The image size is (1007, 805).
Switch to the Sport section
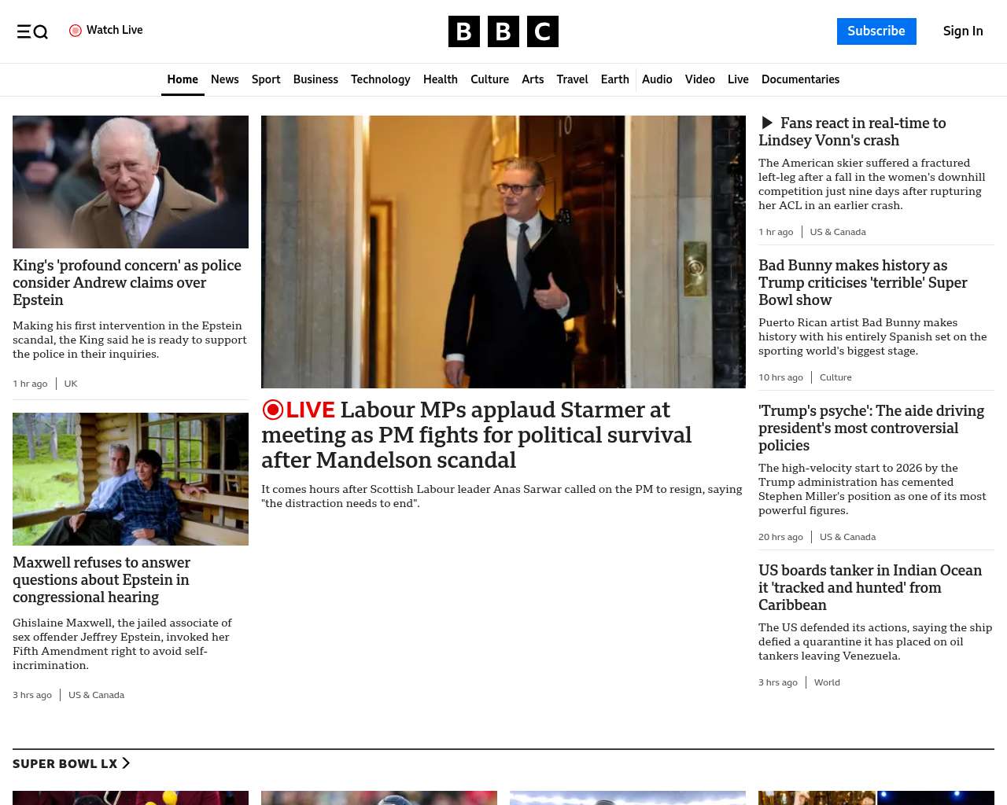(x=266, y=79)
